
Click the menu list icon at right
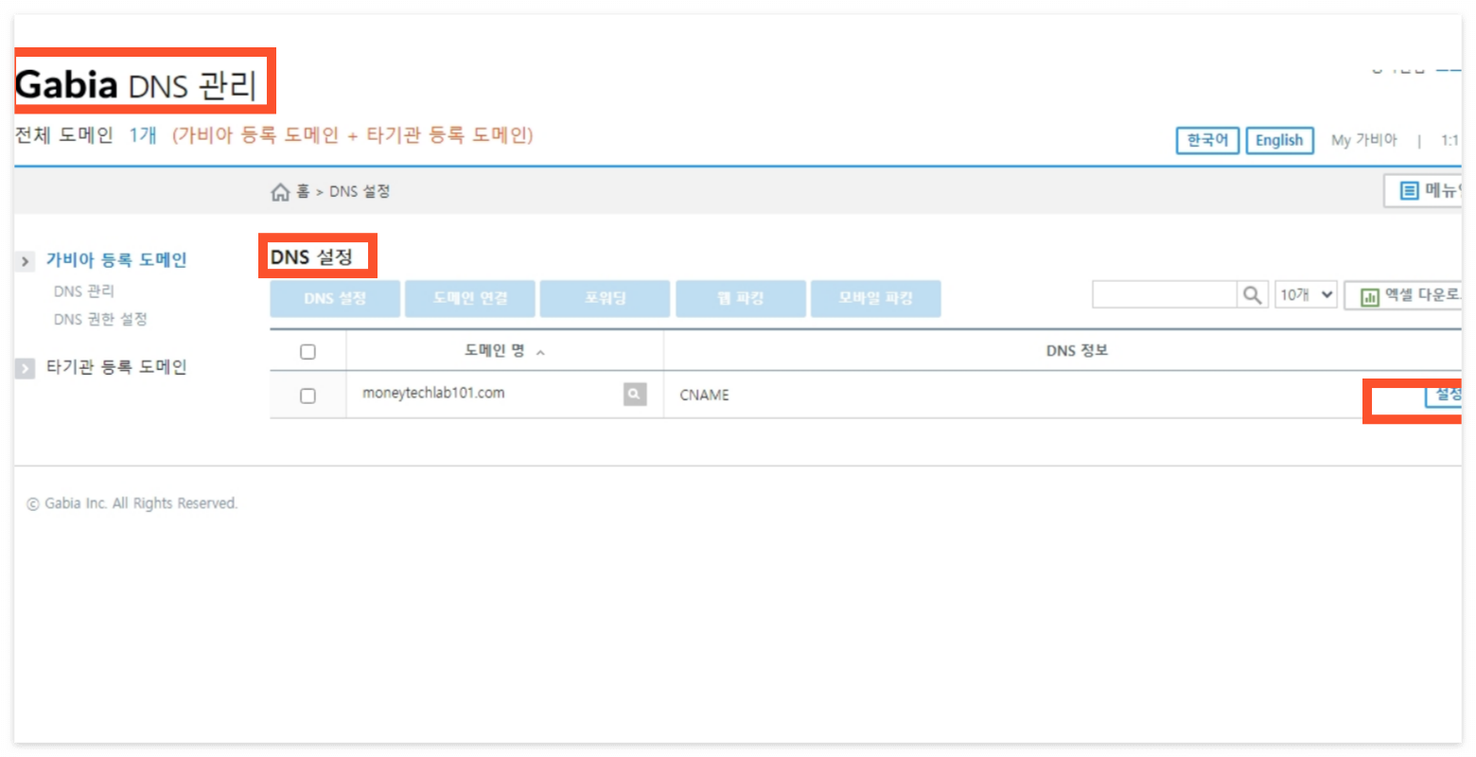click(1409, 191)
